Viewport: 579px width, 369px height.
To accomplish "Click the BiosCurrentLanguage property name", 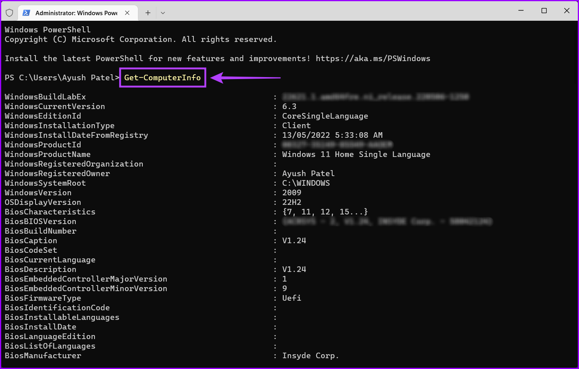I will coord(50,260).
